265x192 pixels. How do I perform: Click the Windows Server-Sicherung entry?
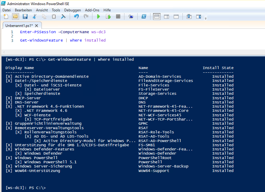coord(43,166)
